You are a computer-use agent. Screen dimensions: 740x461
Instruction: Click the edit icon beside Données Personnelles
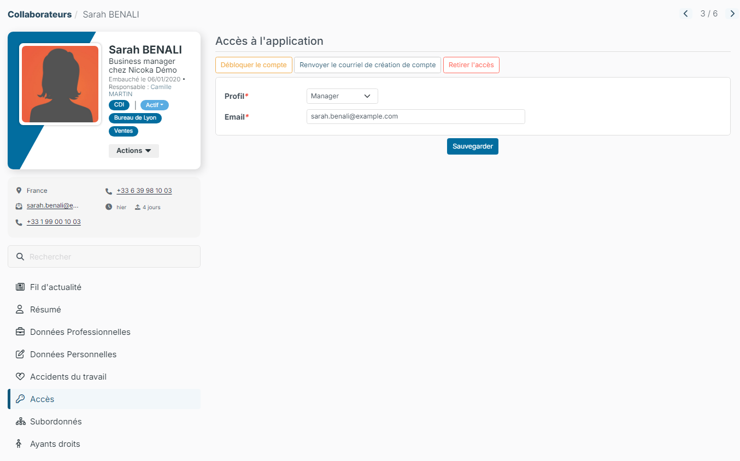click(20, 354)
